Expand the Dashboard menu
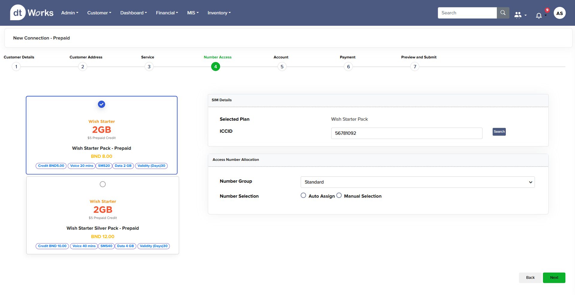Viewport: 575px width, 295px height. [134, 13]
